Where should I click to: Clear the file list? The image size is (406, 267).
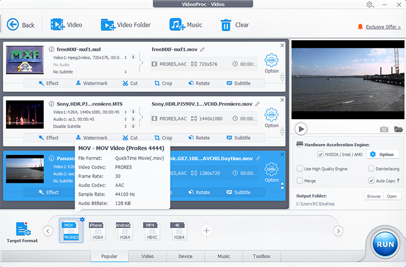coord(235,25)
